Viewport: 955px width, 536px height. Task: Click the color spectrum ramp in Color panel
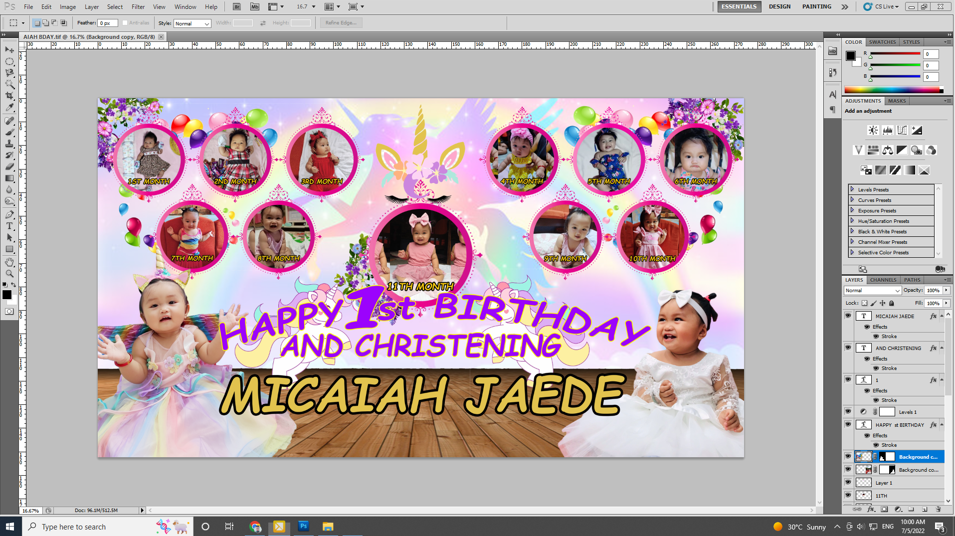pyautogui.click(x=893, y=90)
